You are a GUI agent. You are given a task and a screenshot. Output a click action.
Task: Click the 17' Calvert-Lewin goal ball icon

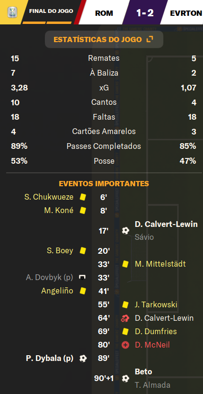[x=126, y=231]
